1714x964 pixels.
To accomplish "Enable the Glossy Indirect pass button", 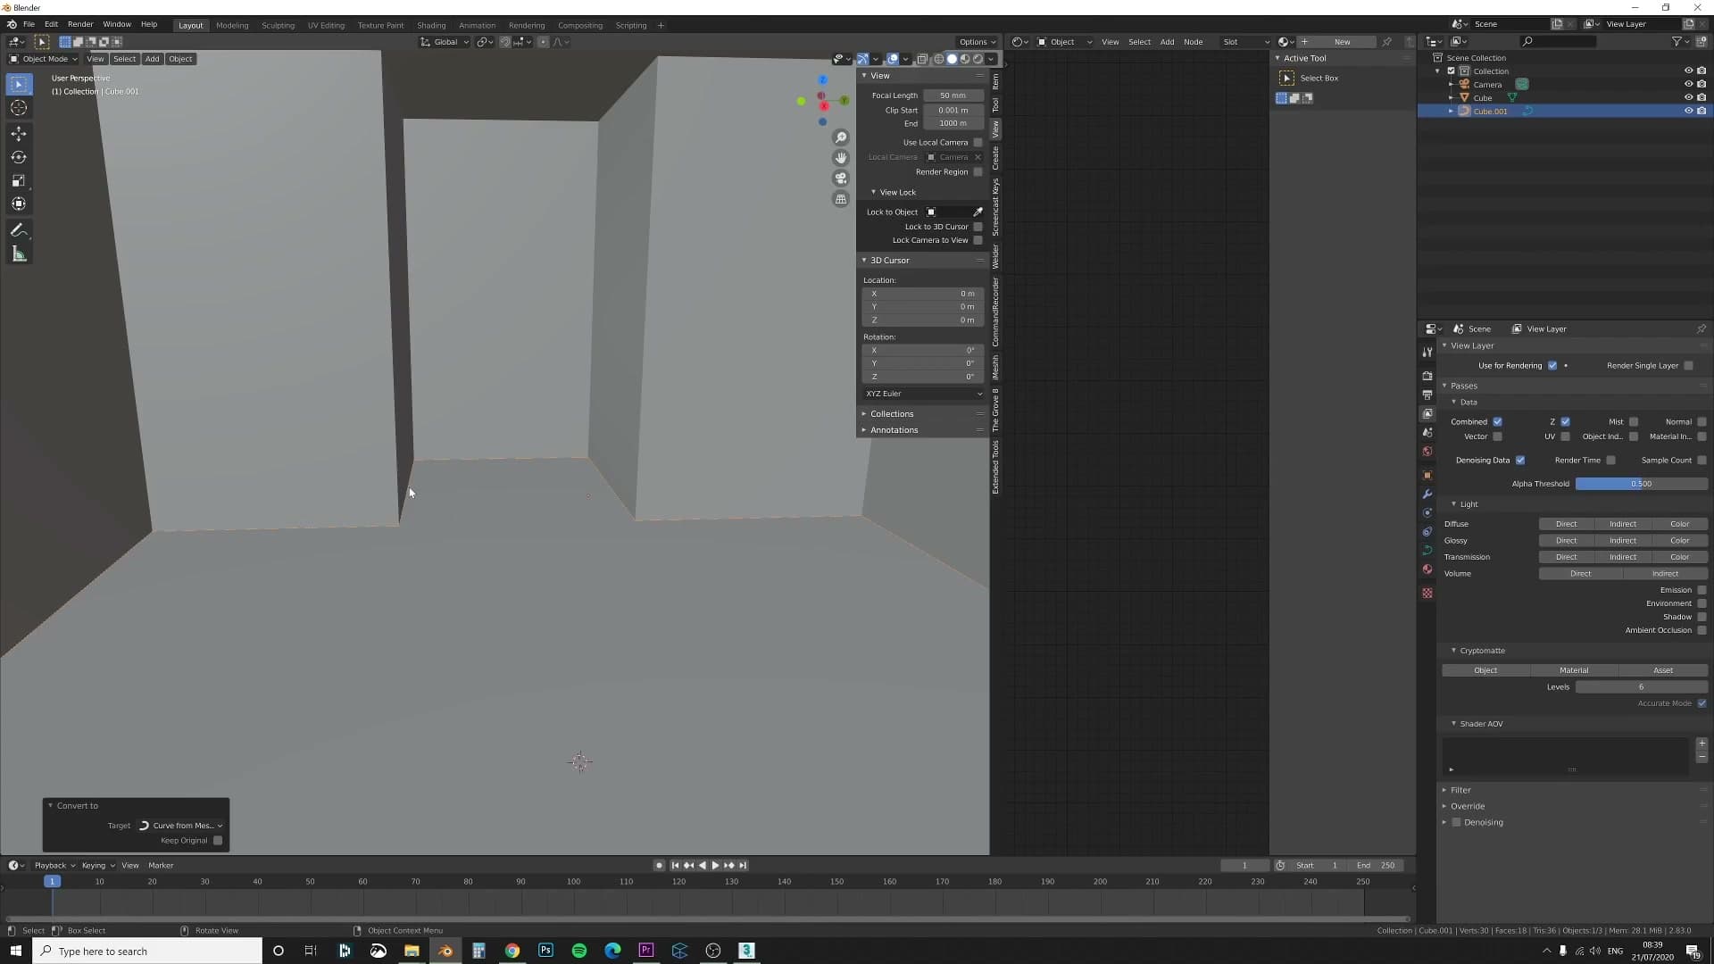I will click(1622, 541).
